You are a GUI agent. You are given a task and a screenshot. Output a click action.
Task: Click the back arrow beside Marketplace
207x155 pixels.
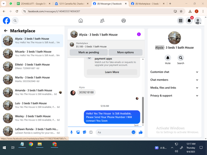point(6,31)
